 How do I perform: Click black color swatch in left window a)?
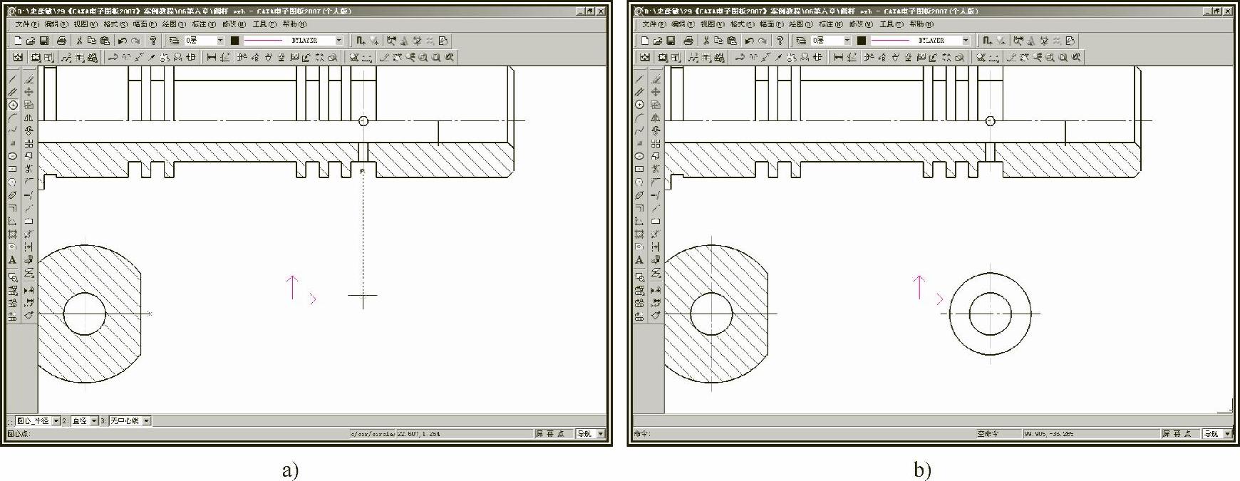234,41
